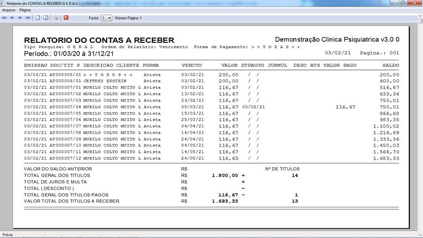
Task: Click 'TOTAL ( DESCONTO )' label
Action: point(49,188)
